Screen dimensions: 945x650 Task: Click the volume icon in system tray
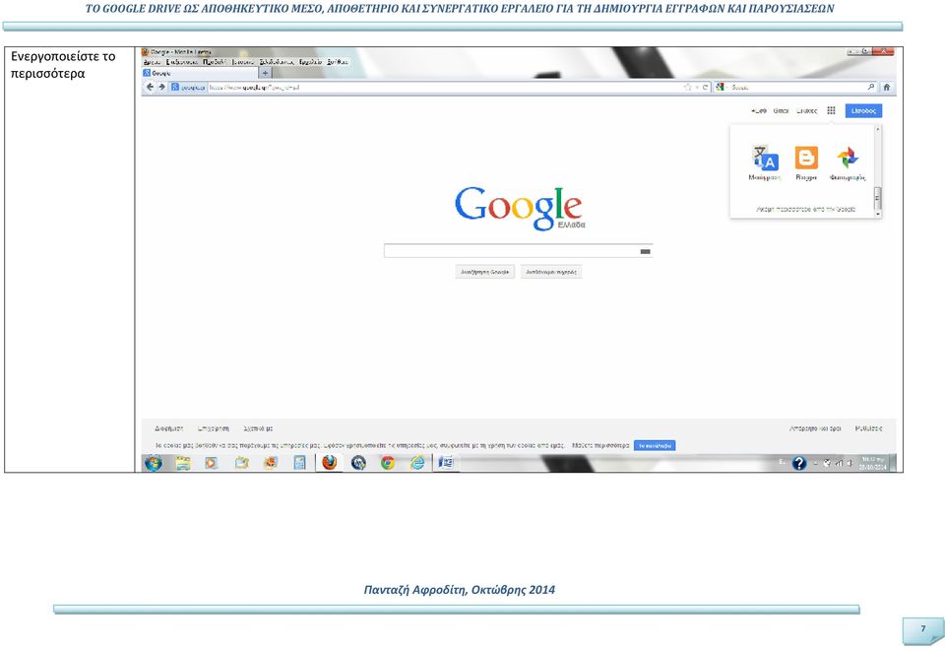click(850, 463)
